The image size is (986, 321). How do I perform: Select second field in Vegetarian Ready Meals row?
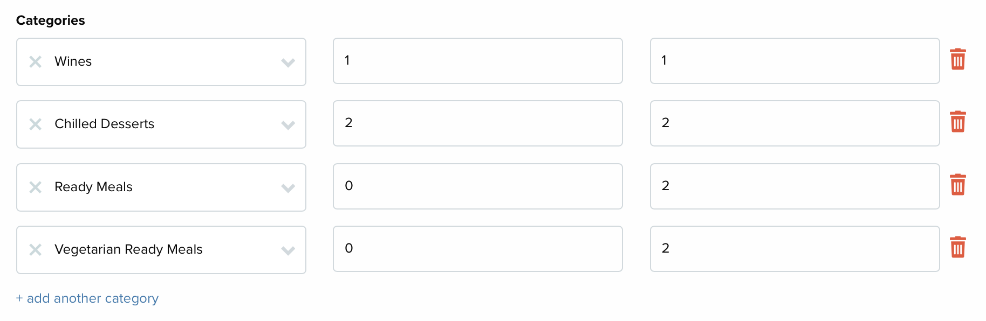tap(795, 249)
